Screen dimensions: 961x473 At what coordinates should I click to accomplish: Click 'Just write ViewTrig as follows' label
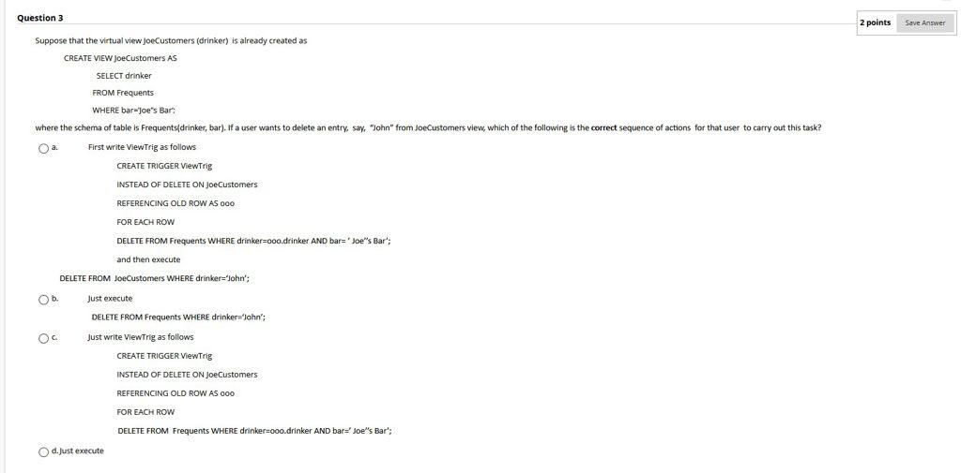pyautogui.click(x=141, y=337)
